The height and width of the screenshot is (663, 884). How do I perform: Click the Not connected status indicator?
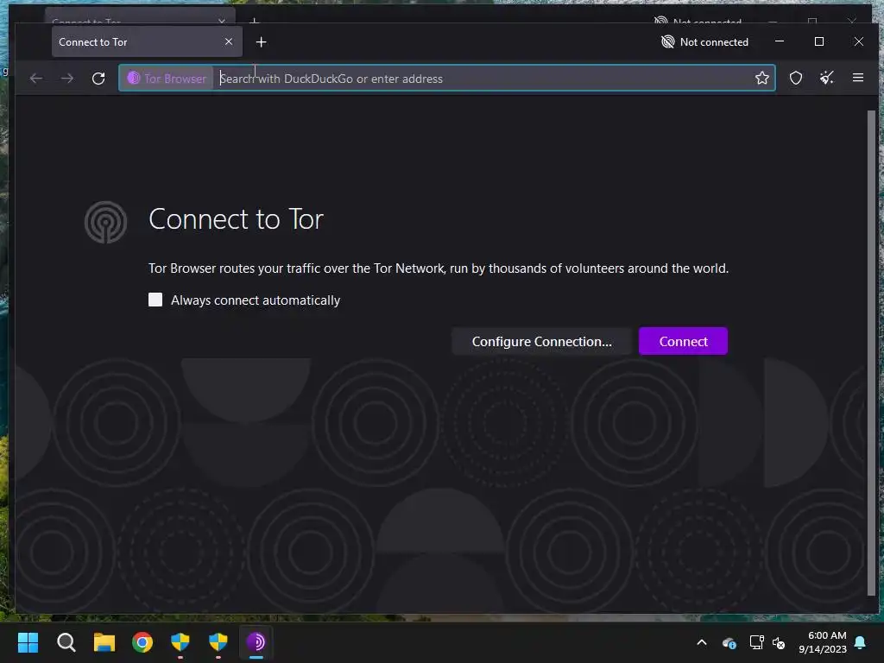pos(704,41)
